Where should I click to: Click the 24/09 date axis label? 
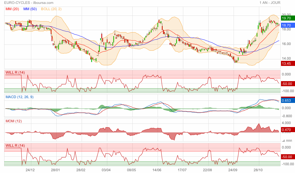pos(233,170)
